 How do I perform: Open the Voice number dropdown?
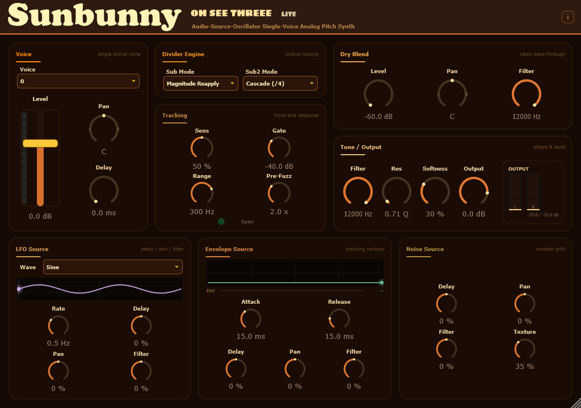[x=78, y=81]
